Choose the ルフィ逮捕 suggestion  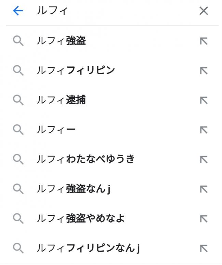pos(111,100)
